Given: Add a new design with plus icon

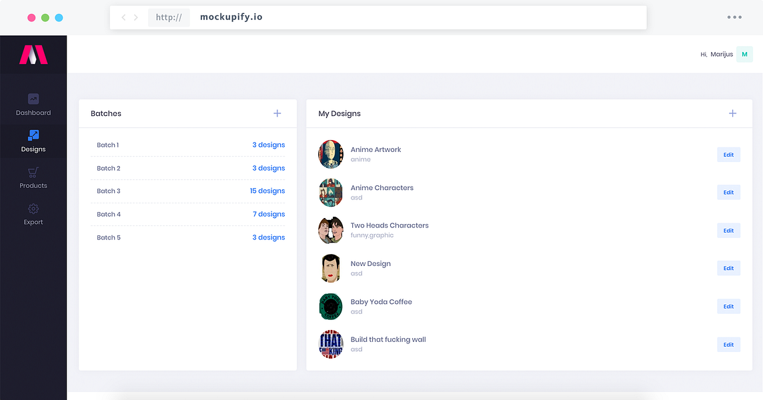Looking at the screenshot, I should [x=732, y=113].
